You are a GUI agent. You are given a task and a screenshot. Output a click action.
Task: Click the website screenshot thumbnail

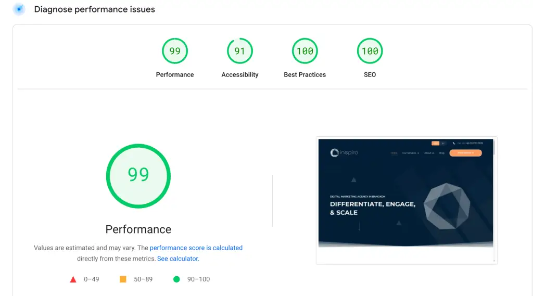[405, 200]
